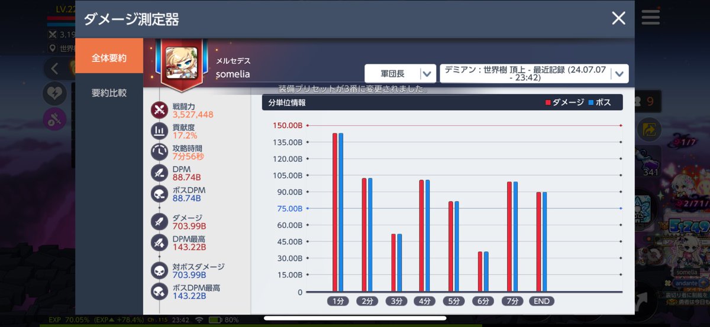The height and width of the screenshot is (327, 710).
Task: Tap the back arrow button in game
Action: coord(54,68)
